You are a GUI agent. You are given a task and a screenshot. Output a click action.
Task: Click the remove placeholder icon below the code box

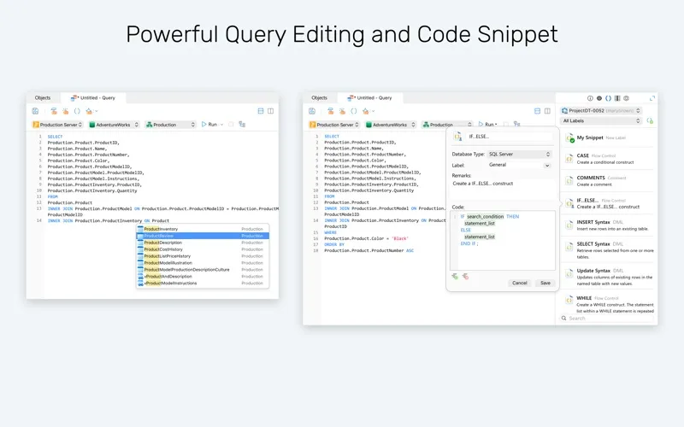pos(465,276)
